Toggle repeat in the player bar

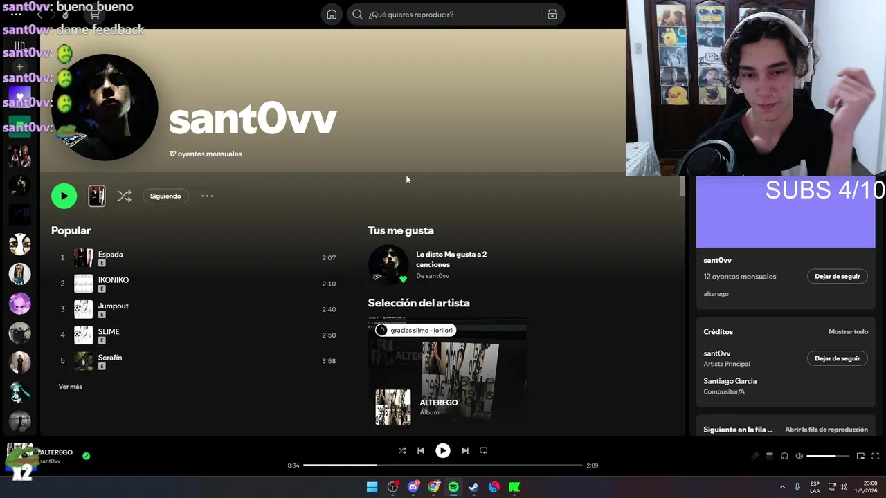484,450
